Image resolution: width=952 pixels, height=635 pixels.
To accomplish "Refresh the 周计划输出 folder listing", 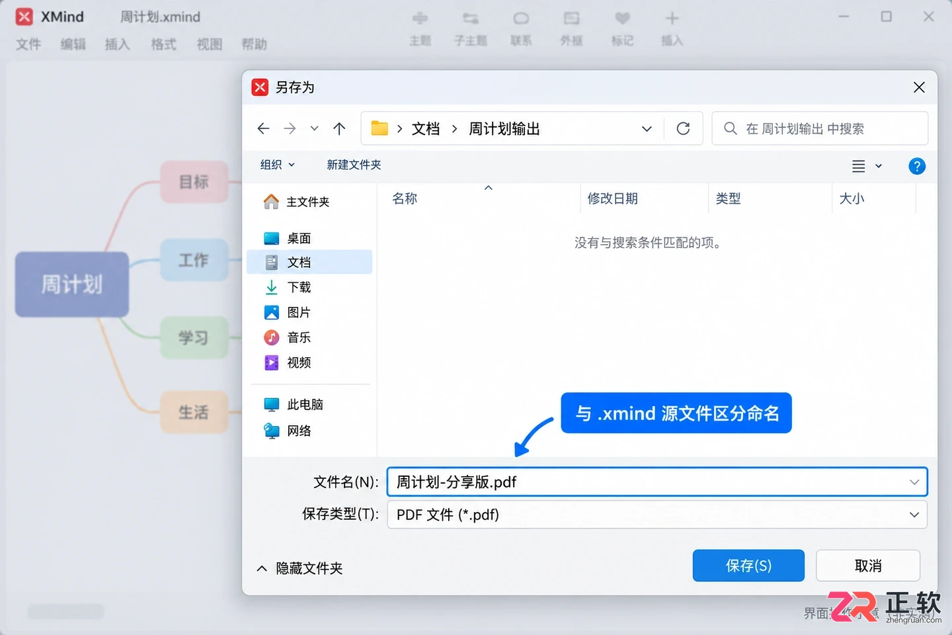I will pos(683,128).
